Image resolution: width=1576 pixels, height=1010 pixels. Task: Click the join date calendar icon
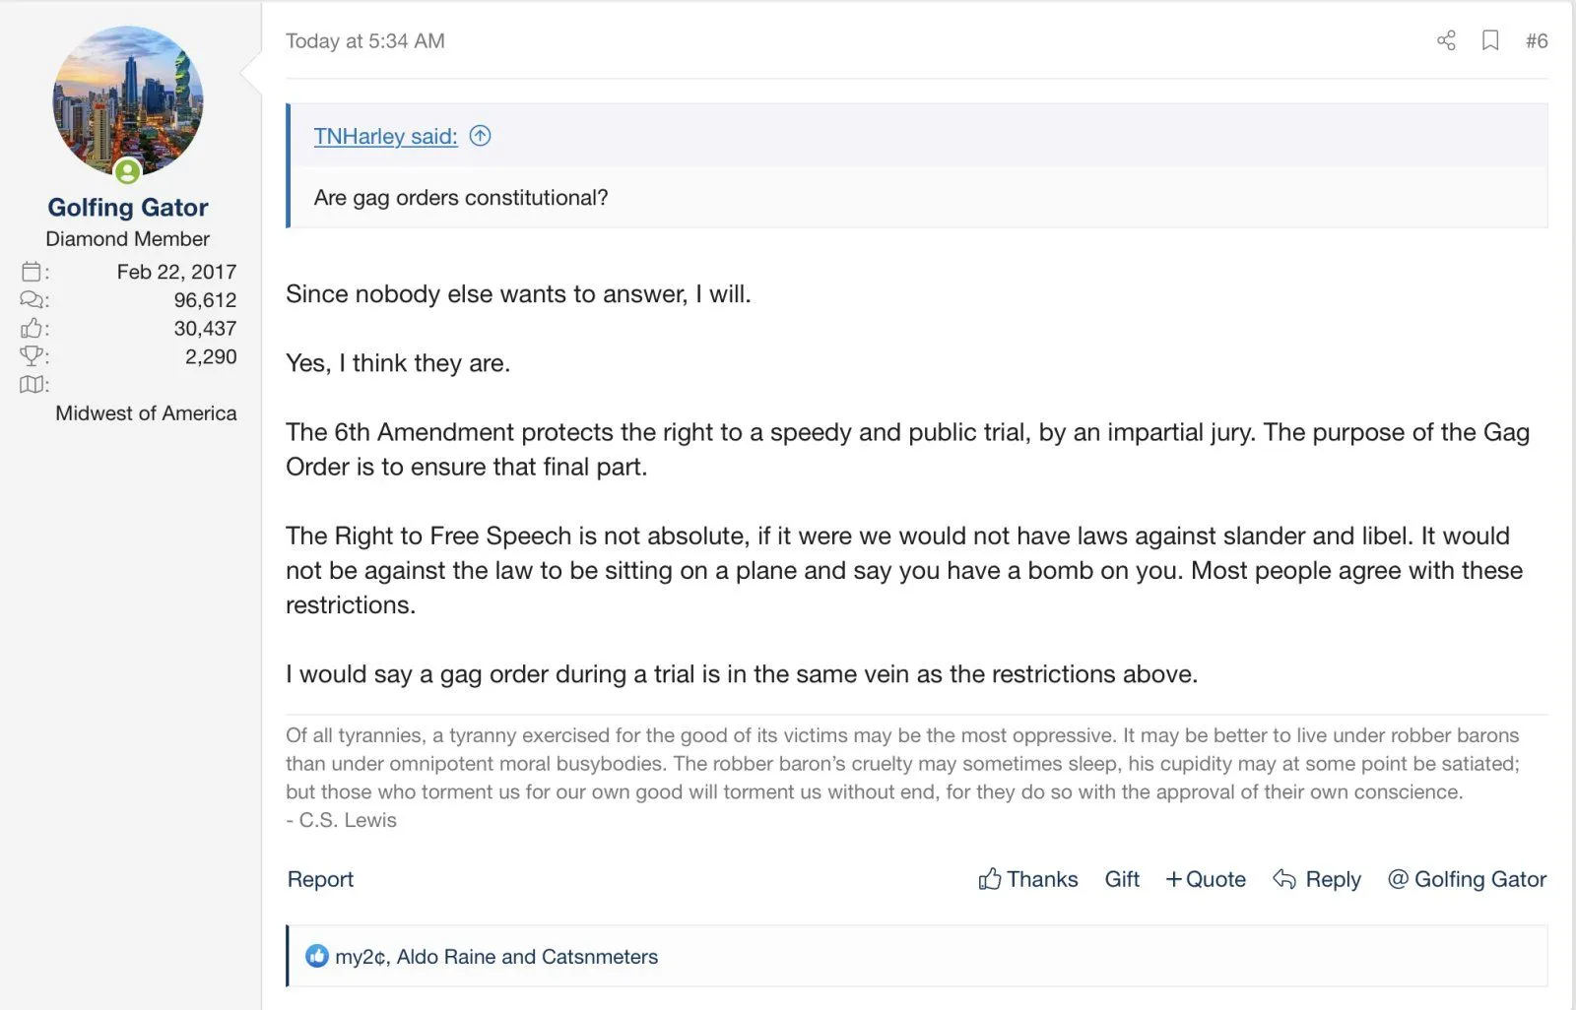(x=32, y=272)
